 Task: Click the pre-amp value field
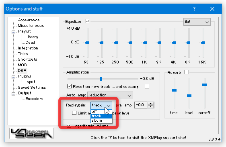point(141,105)
